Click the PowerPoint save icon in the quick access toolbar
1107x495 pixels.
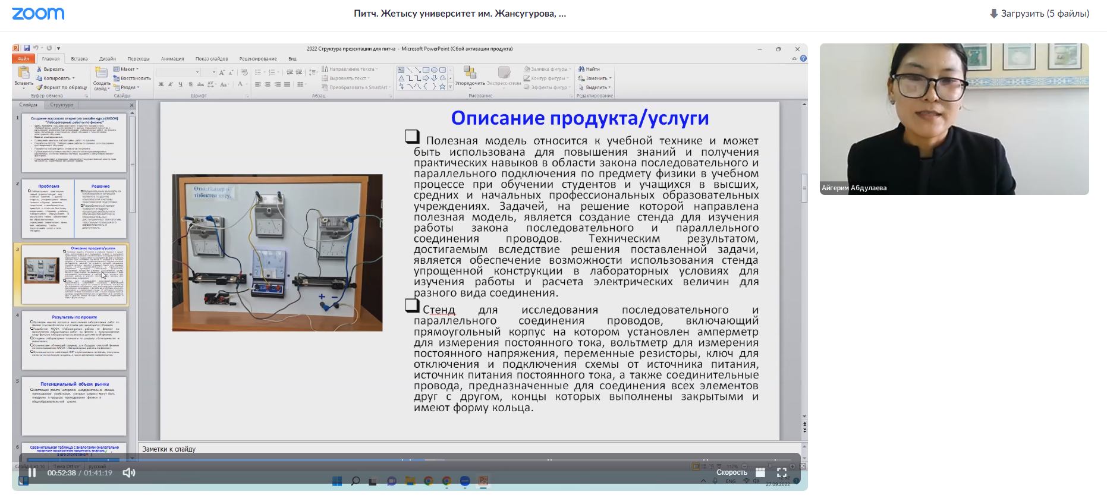point(27,48)
